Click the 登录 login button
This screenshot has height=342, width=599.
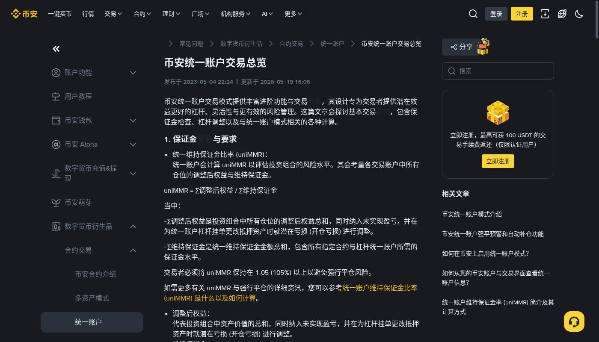[x=496, y=14]
